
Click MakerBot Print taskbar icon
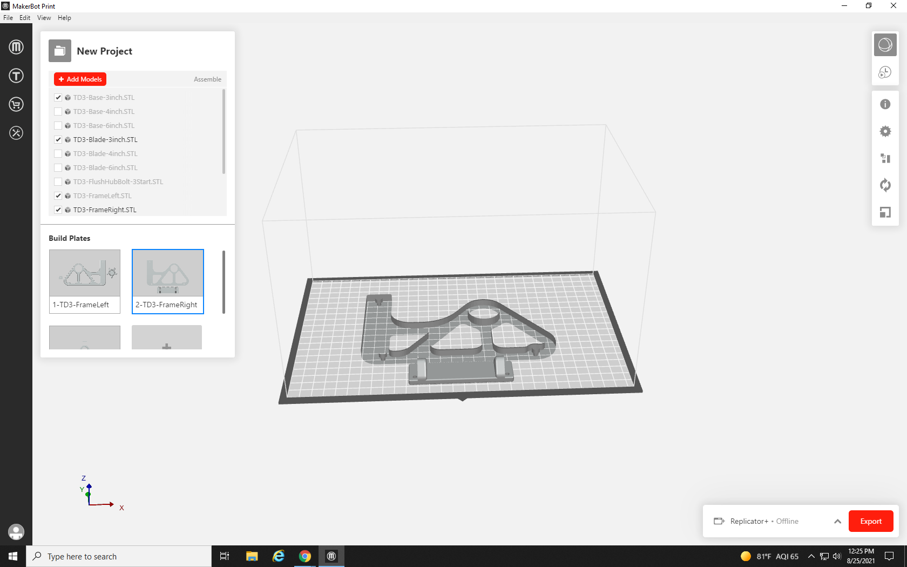331,556
